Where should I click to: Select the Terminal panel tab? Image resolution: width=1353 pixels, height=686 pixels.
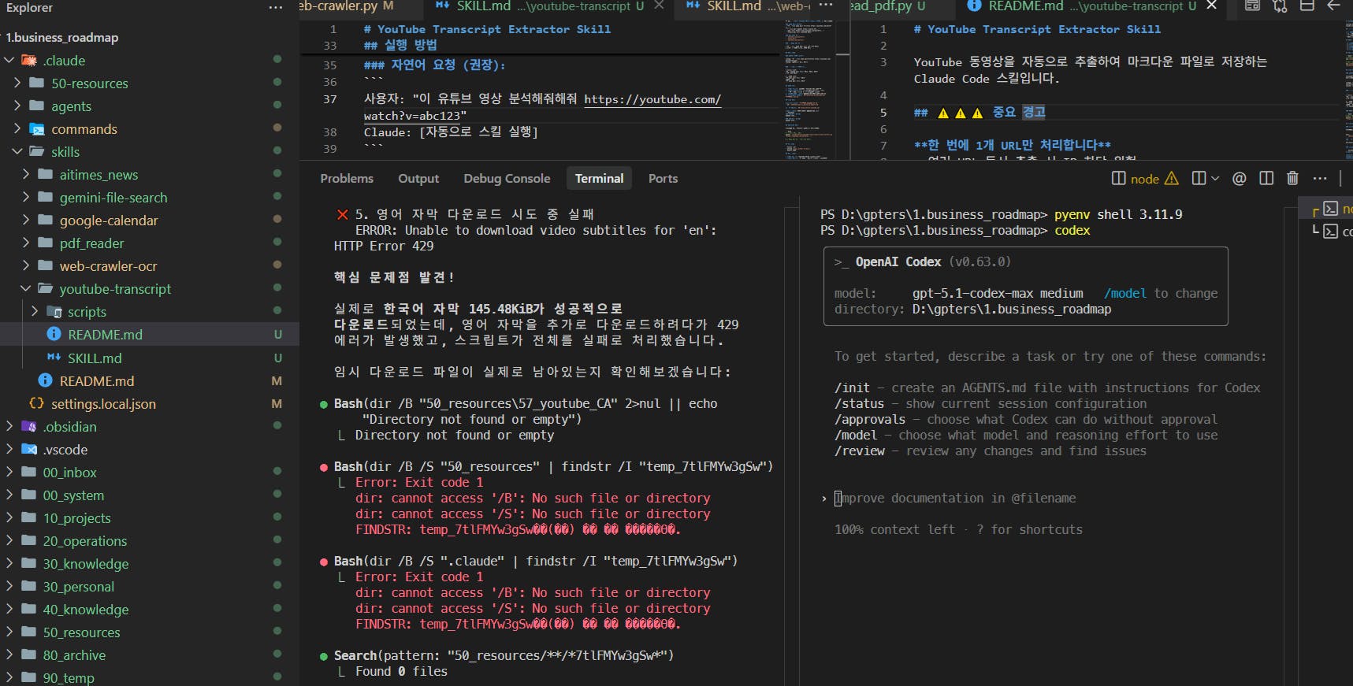[599, 179]
